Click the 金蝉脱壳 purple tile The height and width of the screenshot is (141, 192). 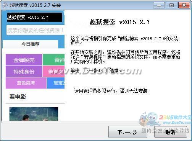(24, 60)
